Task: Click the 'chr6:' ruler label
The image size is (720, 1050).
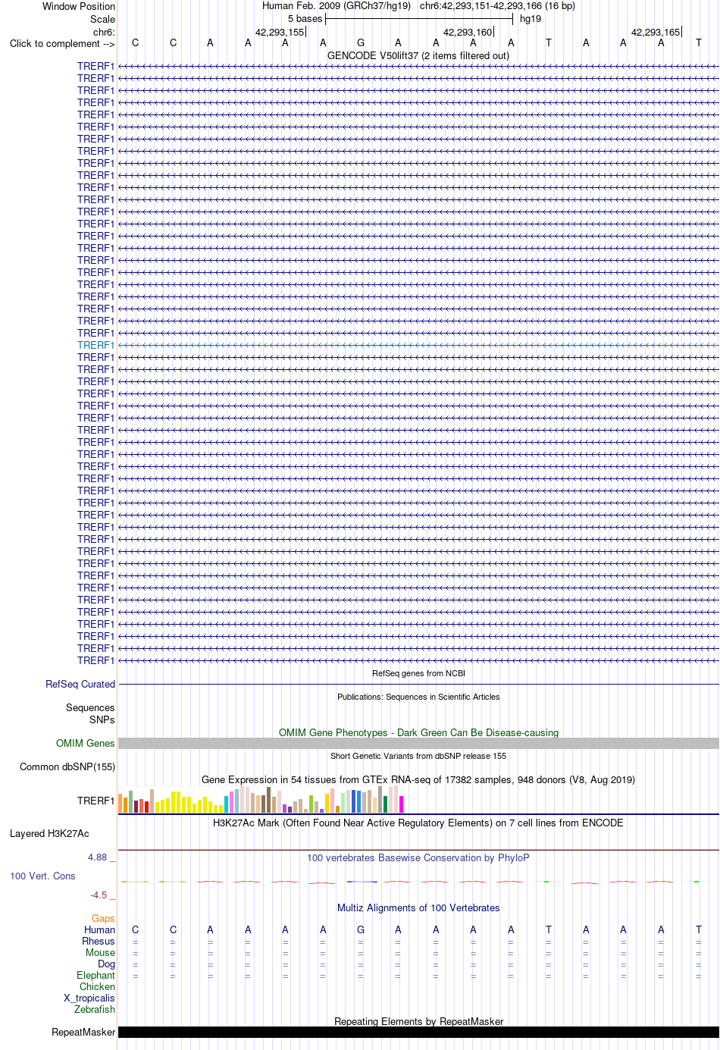Action: 104,33
